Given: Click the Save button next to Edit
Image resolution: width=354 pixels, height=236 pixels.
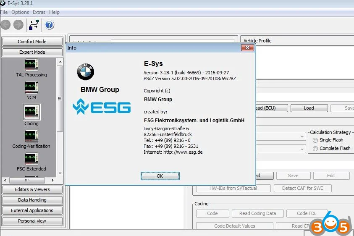Looking at the screenshot, I should coord(293,176).
